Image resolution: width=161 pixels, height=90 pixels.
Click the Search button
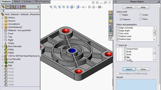[129, 69]
